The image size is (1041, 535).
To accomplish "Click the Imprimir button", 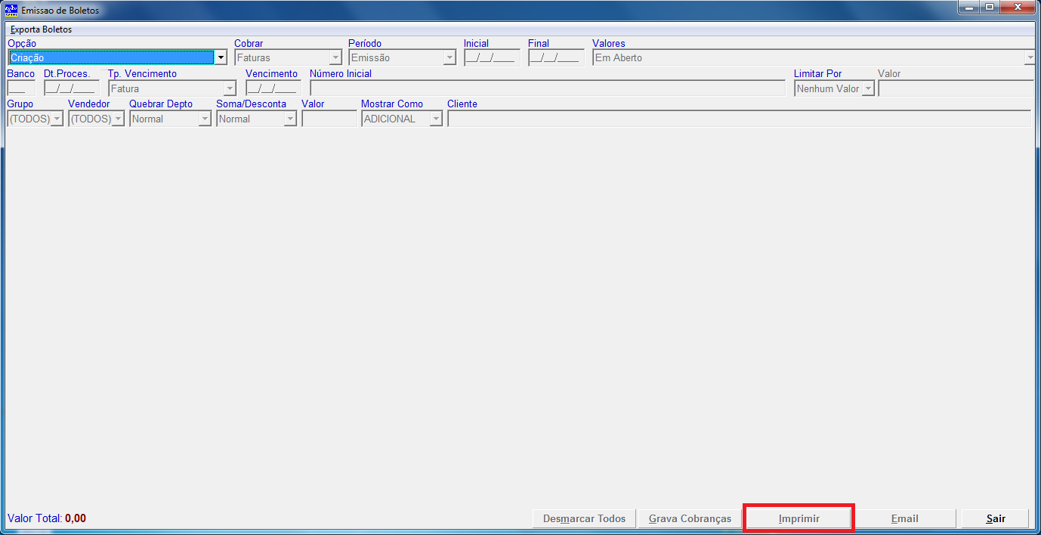I will point(799,518).
